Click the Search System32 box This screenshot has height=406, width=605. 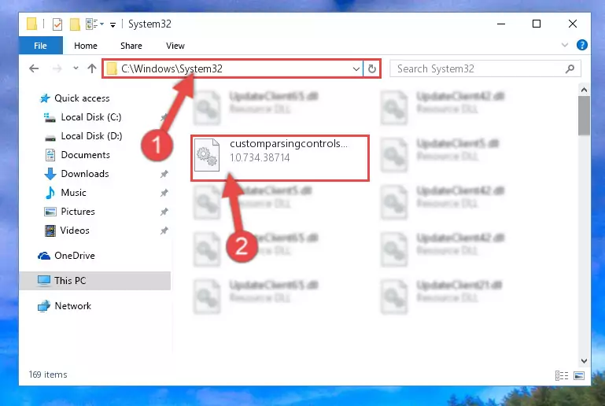[x=485, y=68]
